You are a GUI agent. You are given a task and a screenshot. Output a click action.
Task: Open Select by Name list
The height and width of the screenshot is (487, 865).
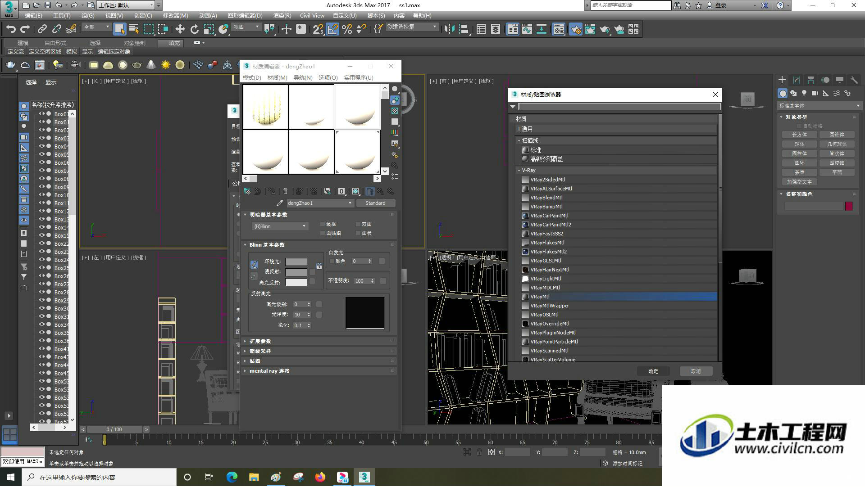(x=134, y=29)
